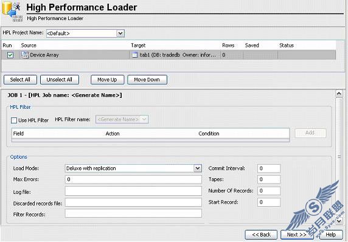Click the Rows column header
The width and height of the screenshot is (348, 242).
pyautogui.click(x=228, y=45)
